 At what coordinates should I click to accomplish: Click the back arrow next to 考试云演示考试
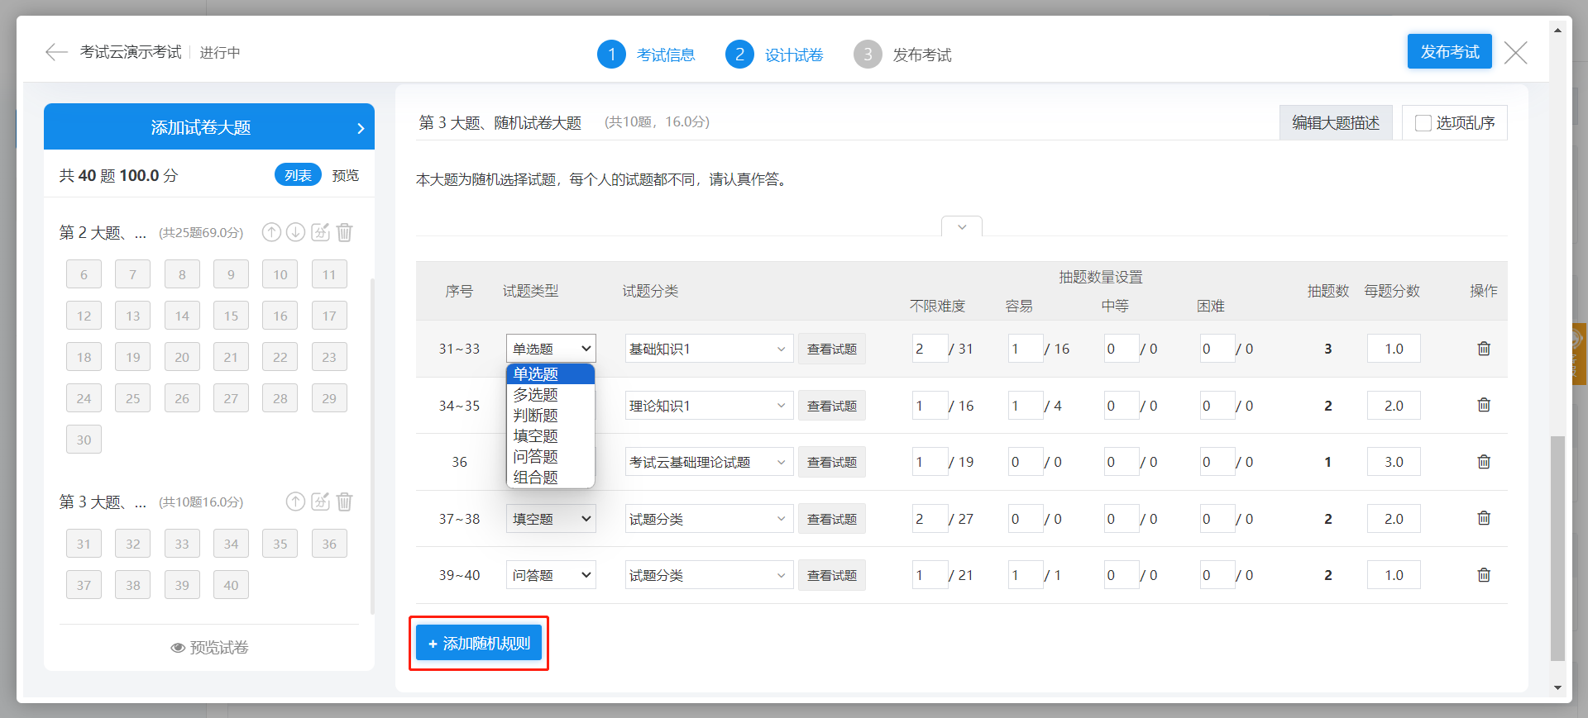(x=56, y=53)
